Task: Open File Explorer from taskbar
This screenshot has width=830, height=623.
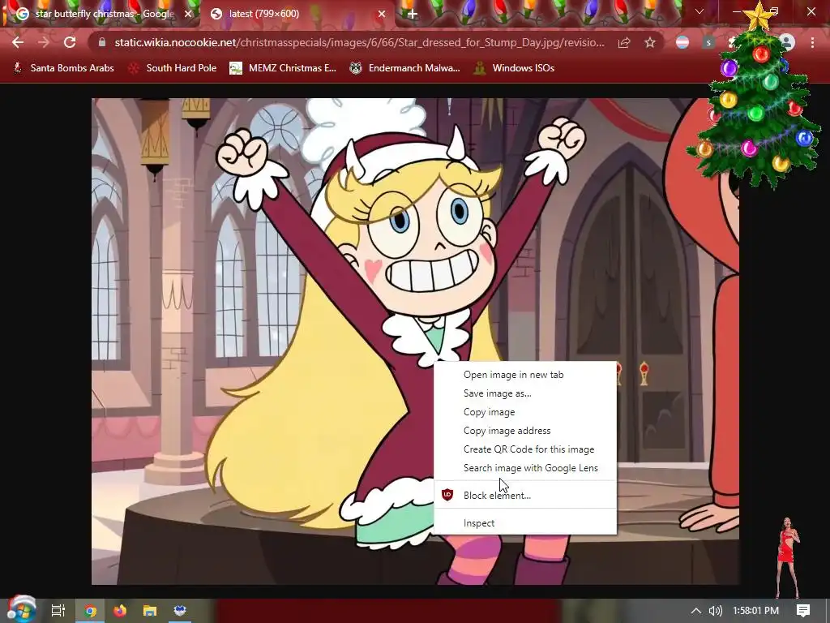Action: pyautogui.click(x=150, y=611)
